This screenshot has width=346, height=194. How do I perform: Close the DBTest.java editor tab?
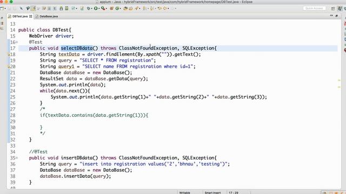30,16
